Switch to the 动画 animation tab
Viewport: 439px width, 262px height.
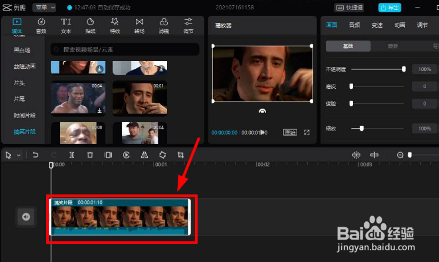tap(400, 25)
